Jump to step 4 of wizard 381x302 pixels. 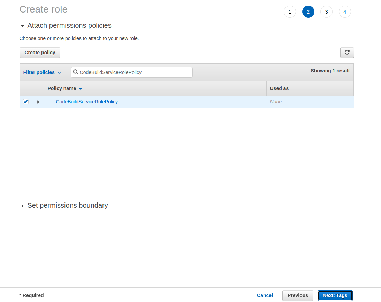(345, 12)
